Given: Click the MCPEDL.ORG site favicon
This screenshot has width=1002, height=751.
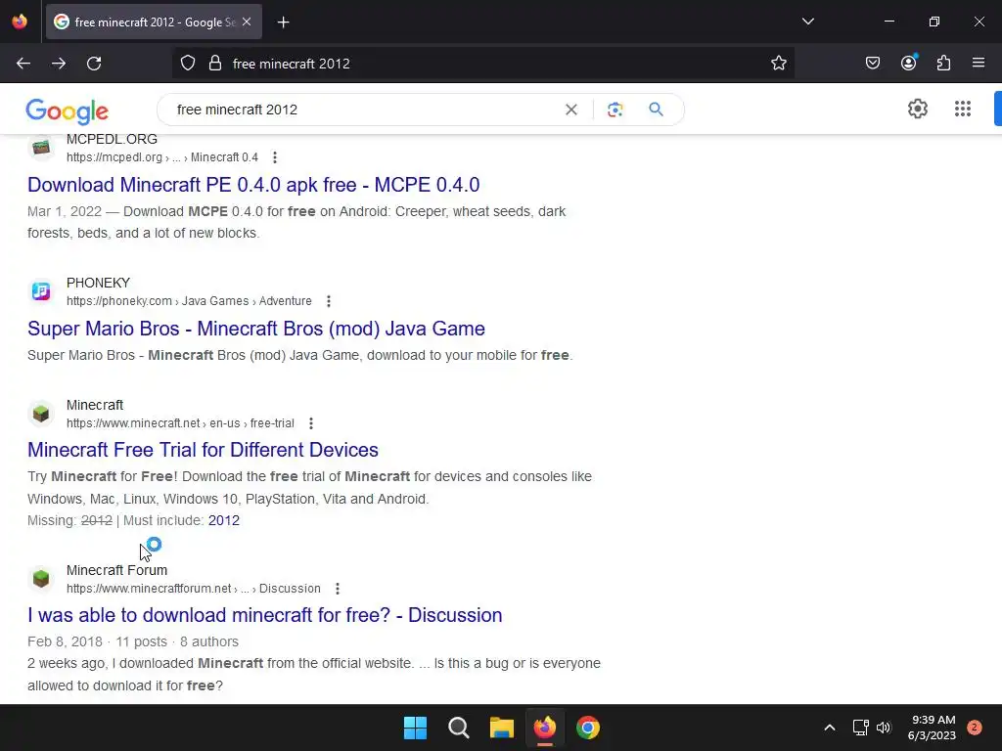Looking at the screenshot, I should coord(41,149).
